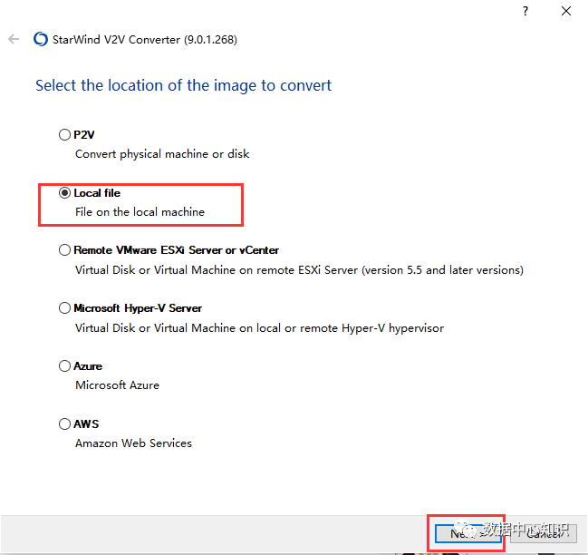
Task: Select Remote VMware ESXi Server or vCenter
Action: 64,250
